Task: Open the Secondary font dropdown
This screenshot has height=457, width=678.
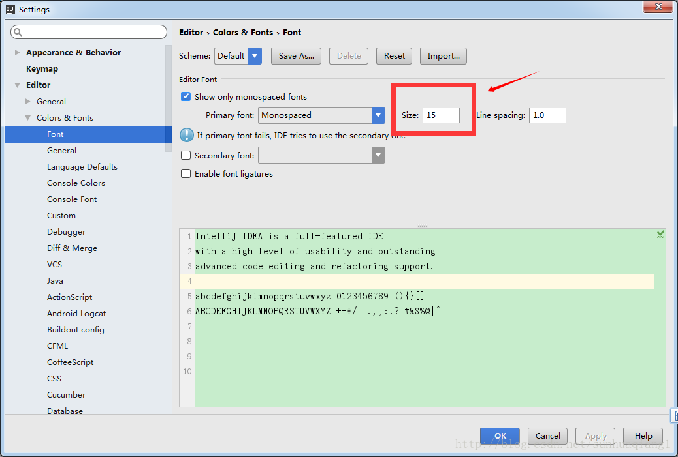Action: tap(378, 155)
